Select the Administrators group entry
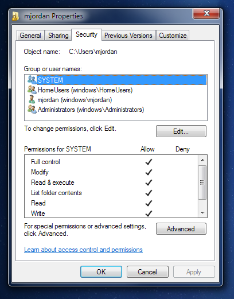The height and width of the screenshot is (299, 234). point(91,110)
